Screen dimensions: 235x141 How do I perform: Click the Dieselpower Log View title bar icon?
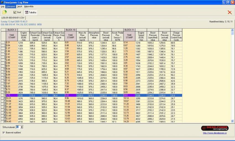pyautogui.click(x=2, y=2)
